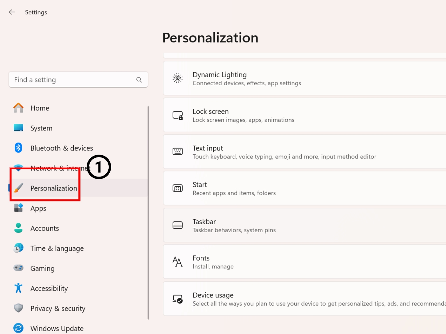Open Taskbar settings card
The width and height of the screenshot is (446, 334).
click(x=305, y=225)
